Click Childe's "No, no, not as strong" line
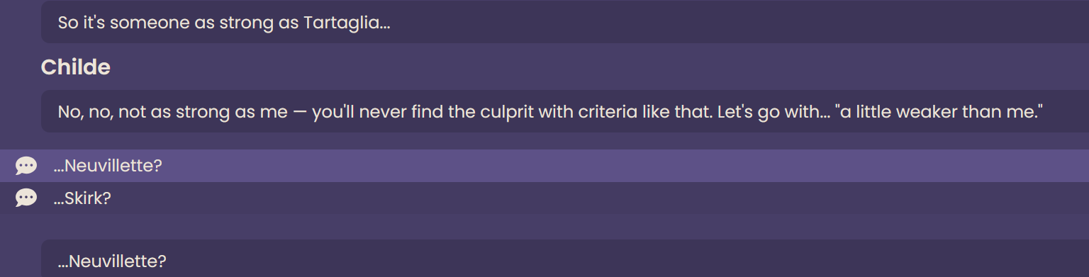 (x=550, y=112)
